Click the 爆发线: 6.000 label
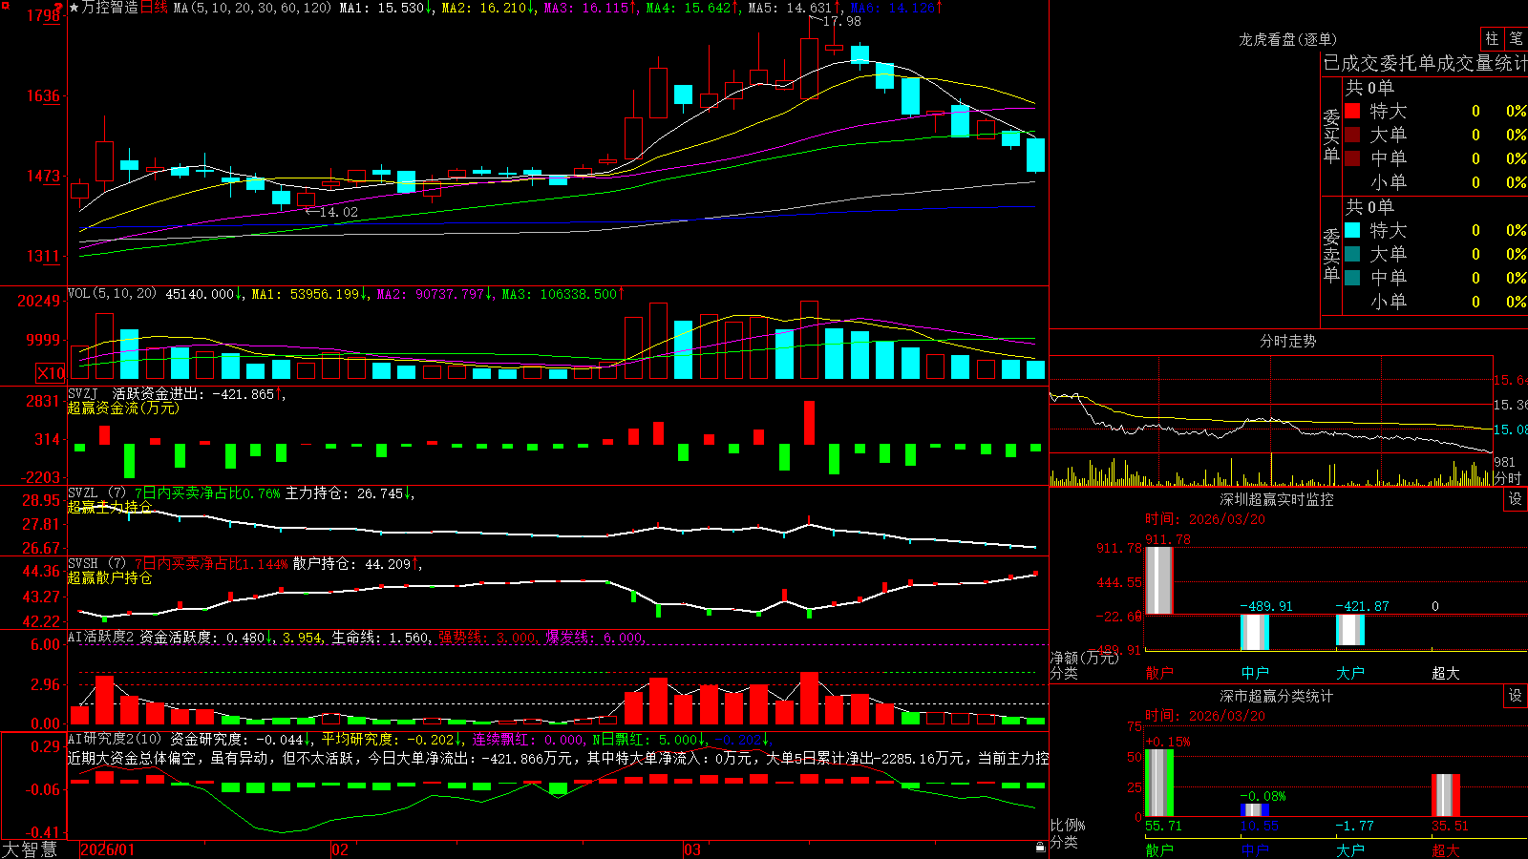 (x=594, y=637)
